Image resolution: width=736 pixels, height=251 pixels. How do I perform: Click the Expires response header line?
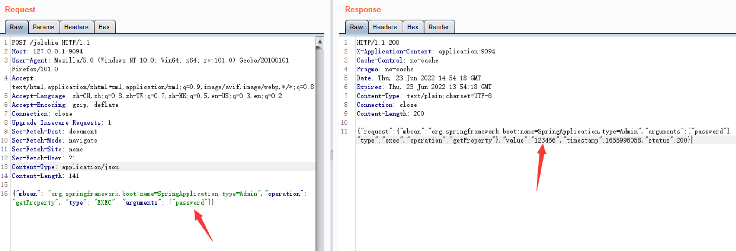pyautogui.click(x=424, y=87)
